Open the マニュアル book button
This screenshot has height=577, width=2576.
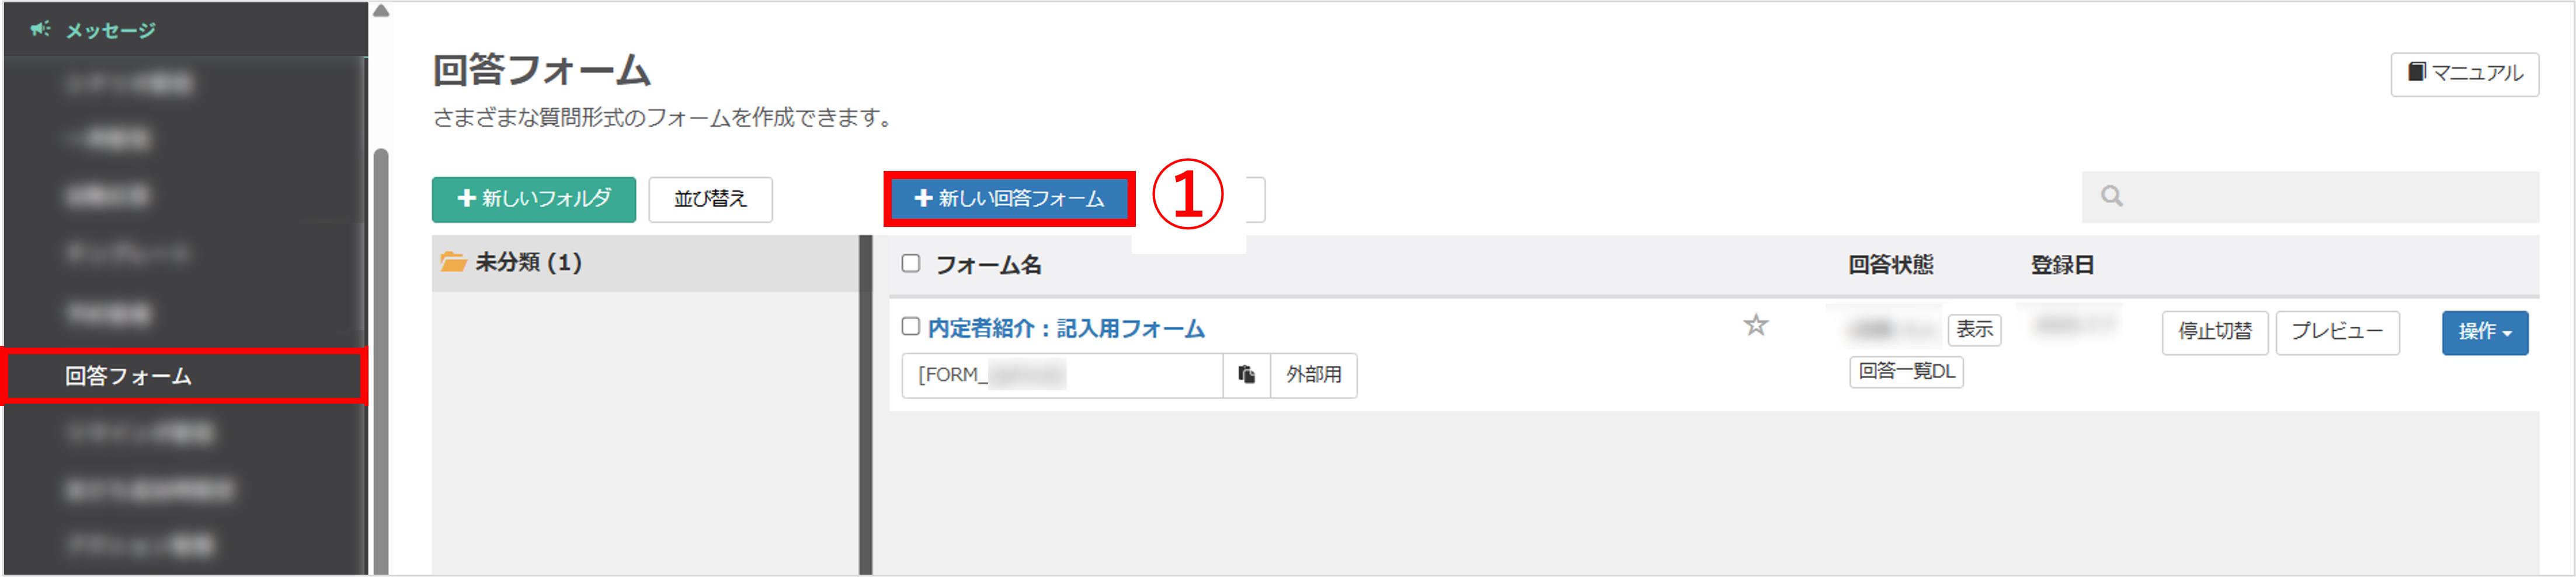2464,74
